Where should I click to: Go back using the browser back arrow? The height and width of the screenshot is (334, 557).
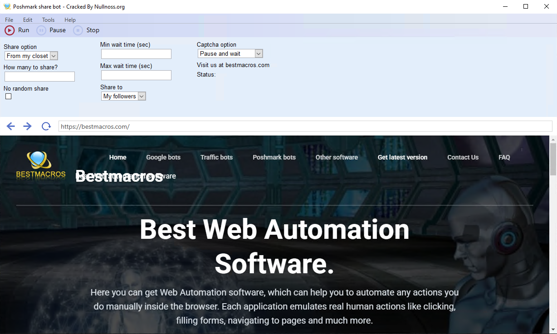[x=11, y=126]
